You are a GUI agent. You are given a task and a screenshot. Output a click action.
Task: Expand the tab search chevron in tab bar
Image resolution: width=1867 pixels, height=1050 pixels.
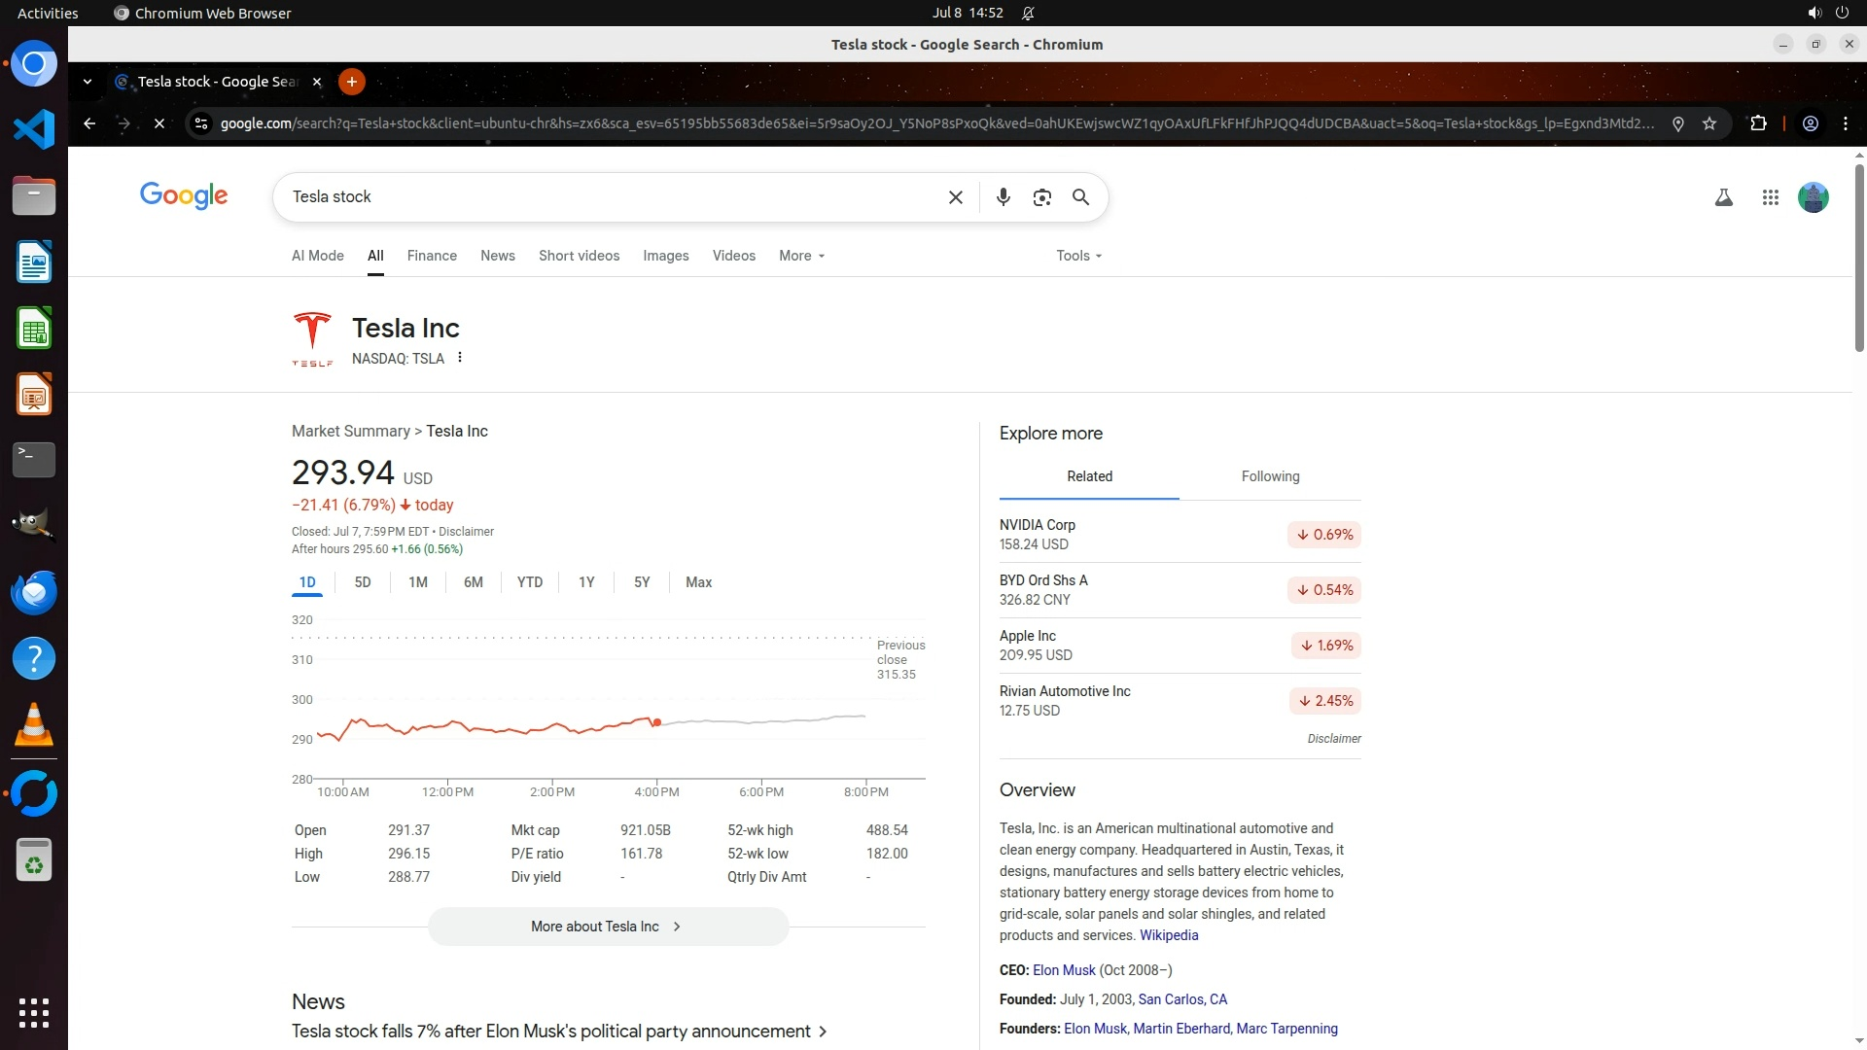pos(88,82)
